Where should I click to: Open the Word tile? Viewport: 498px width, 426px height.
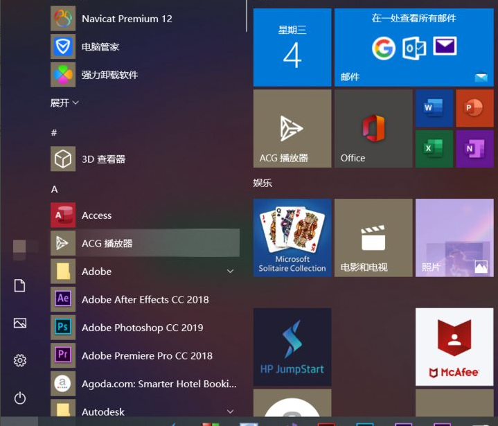click(x=434, y=108)
